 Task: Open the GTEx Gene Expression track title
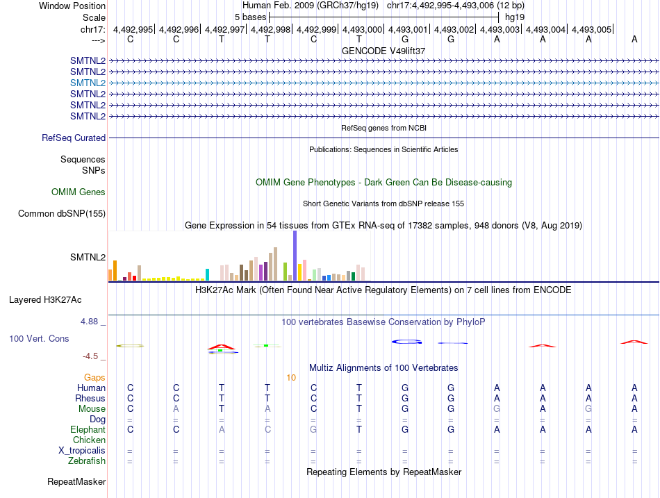pyautogui.click(x=383, y=225)
